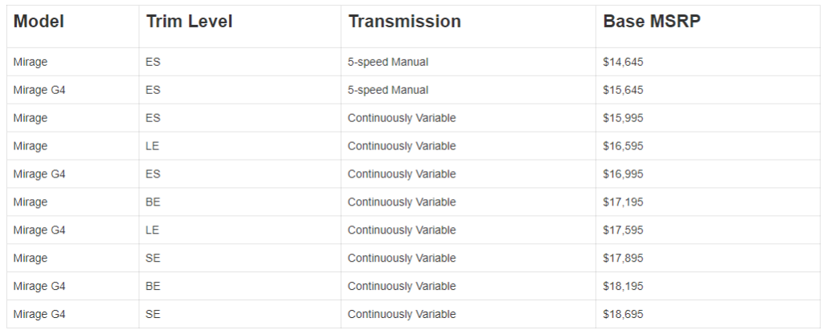
Task: Click the $18,695 MSRP value
Action: coord(623,314)
